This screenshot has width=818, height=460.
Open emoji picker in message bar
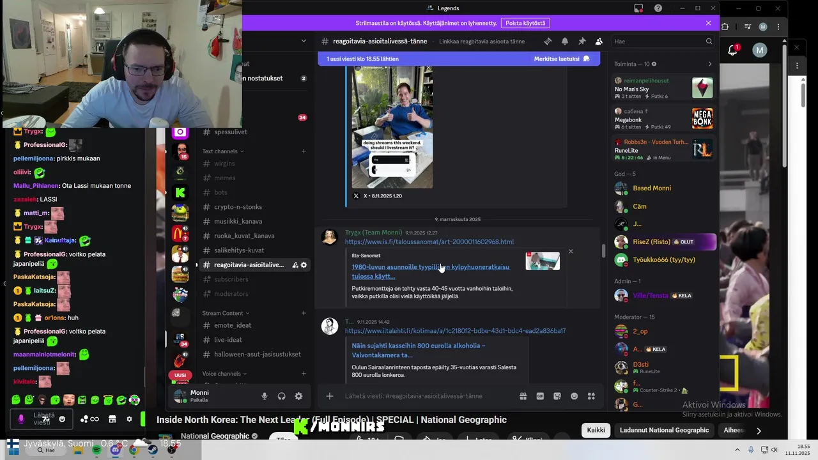(x=575, y=396)
